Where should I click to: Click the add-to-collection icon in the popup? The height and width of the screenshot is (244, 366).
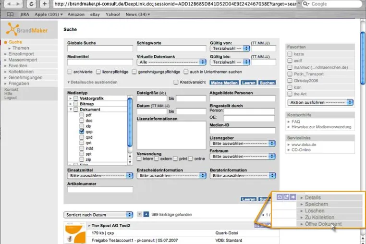coord(286,197)
